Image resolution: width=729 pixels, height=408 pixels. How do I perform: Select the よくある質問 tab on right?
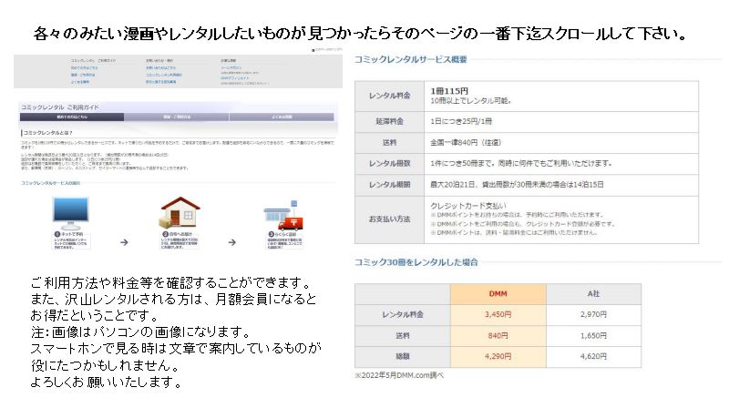pos(282,117)
